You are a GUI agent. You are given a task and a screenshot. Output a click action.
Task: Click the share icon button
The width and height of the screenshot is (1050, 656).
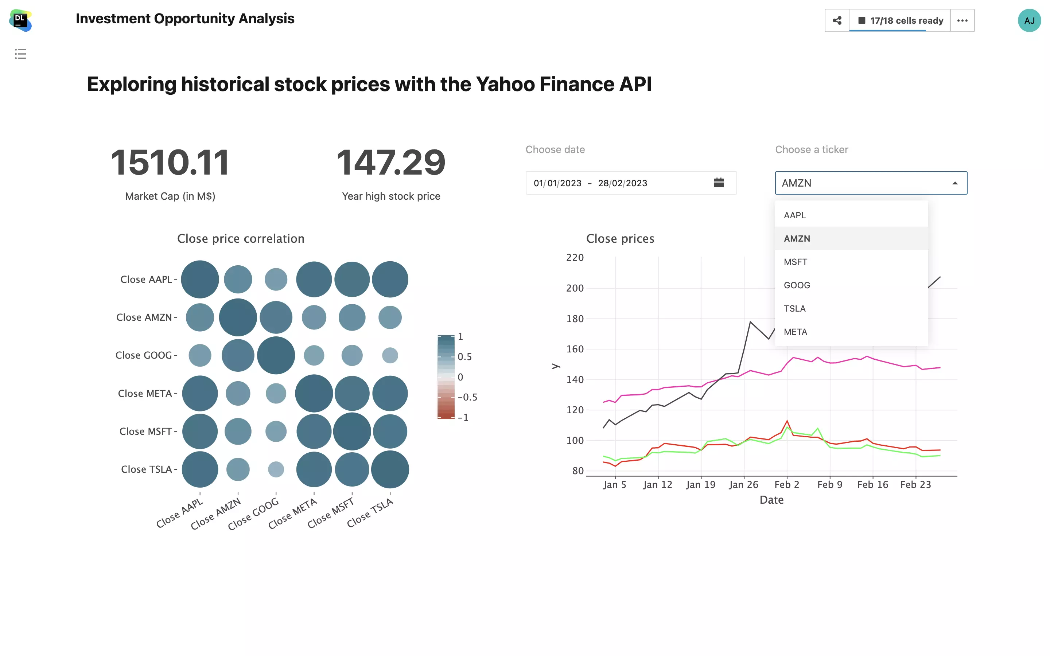click(836, 20)
